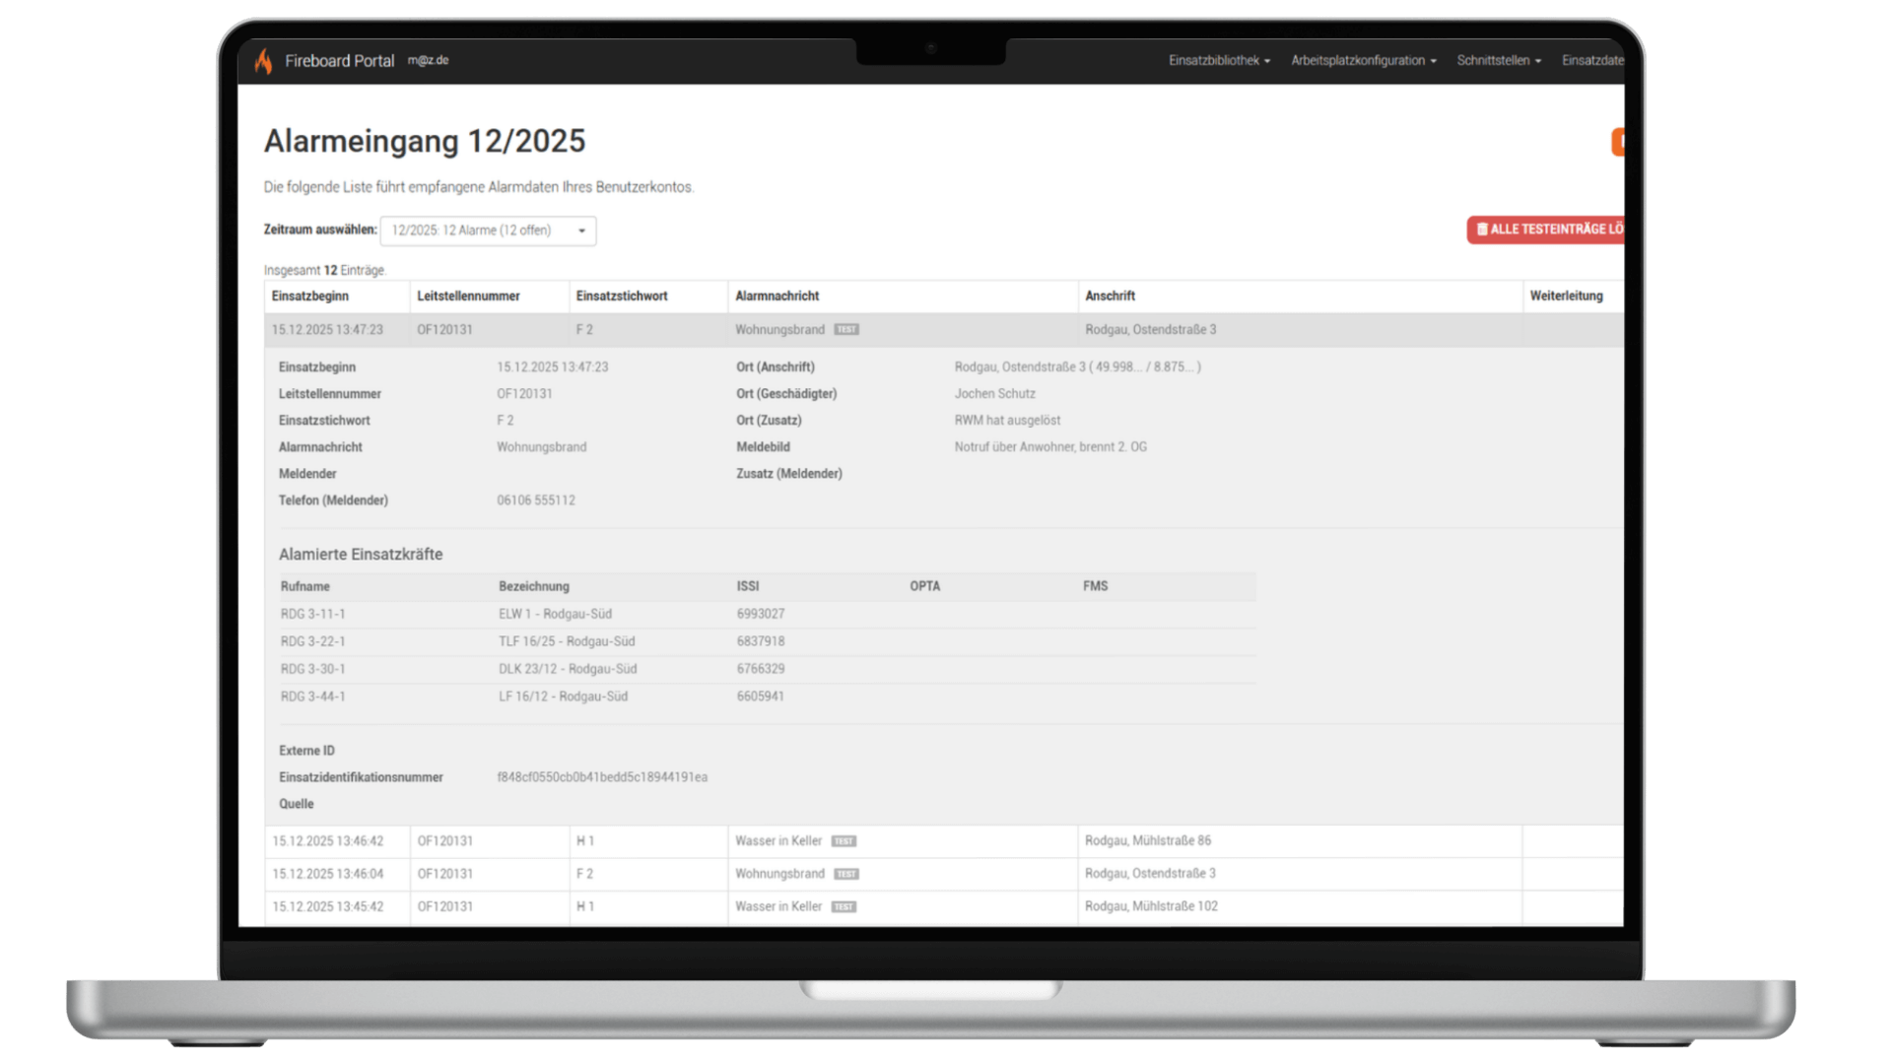
Task: Click the m@z.de account label
Action: point(429,60)
